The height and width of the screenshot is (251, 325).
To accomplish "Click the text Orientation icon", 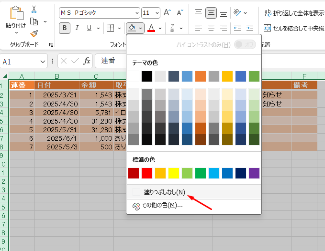I will 237,12.
